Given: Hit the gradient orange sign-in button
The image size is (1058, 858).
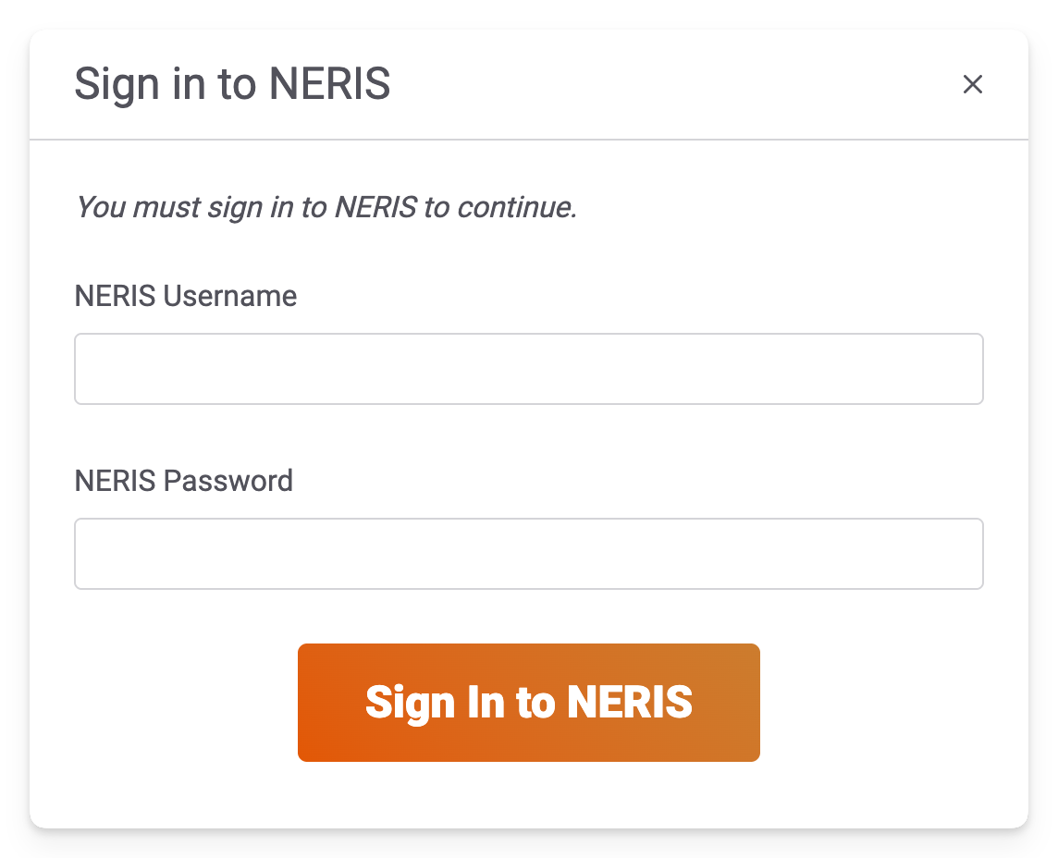Looking at the screenshot, I should click(x=528, y=703).
